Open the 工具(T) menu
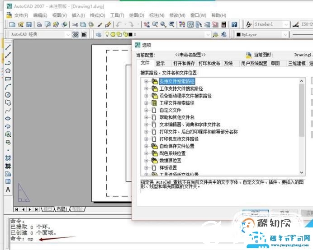The height and width of the screenshot is (250, 313). click(117, 15)
